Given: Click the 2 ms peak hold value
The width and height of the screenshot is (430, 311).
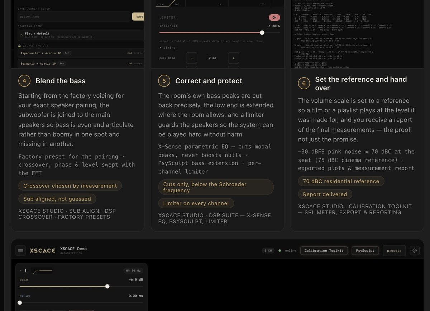Looking at the screenshot, I should coord(212,58).
